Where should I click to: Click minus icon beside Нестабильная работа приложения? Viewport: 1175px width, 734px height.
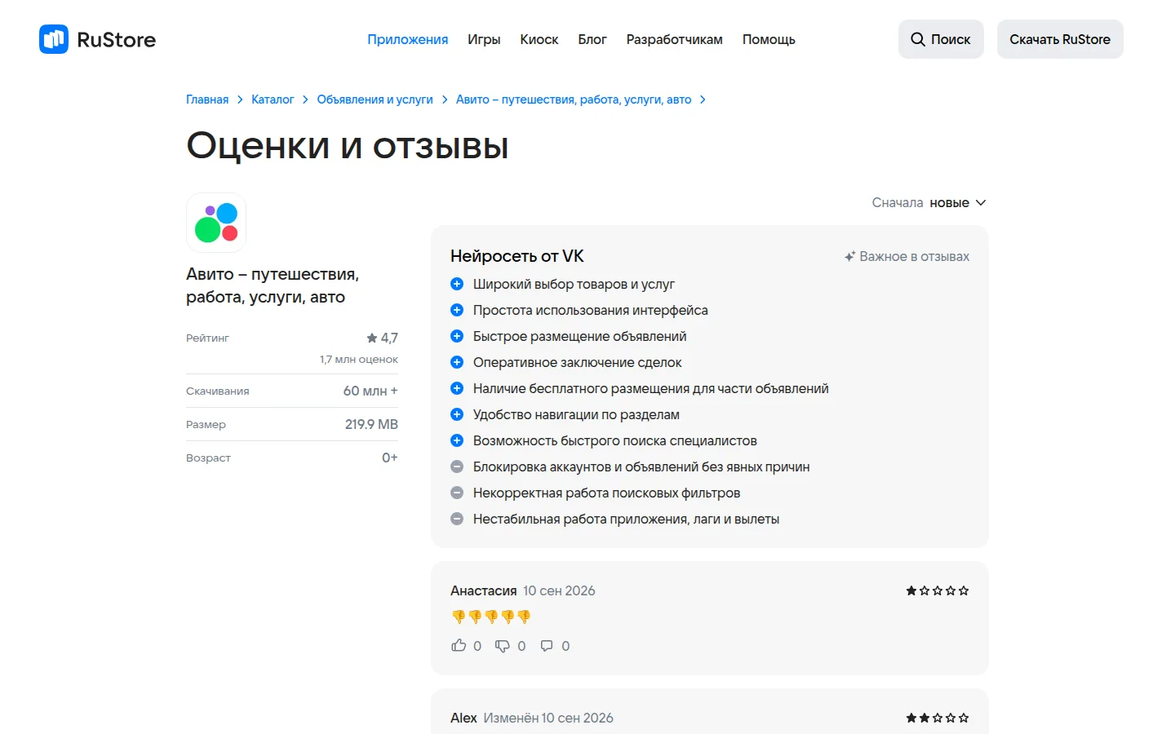[457, 519]
